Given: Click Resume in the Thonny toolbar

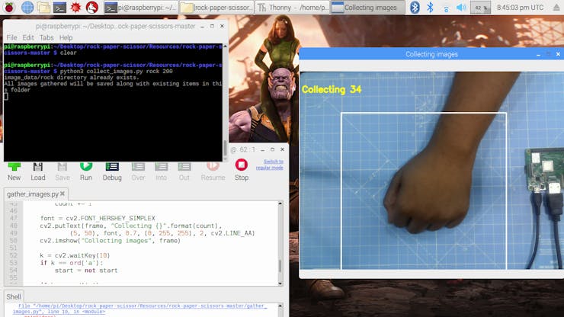Looking at the screenshot, I should (213, 171).
